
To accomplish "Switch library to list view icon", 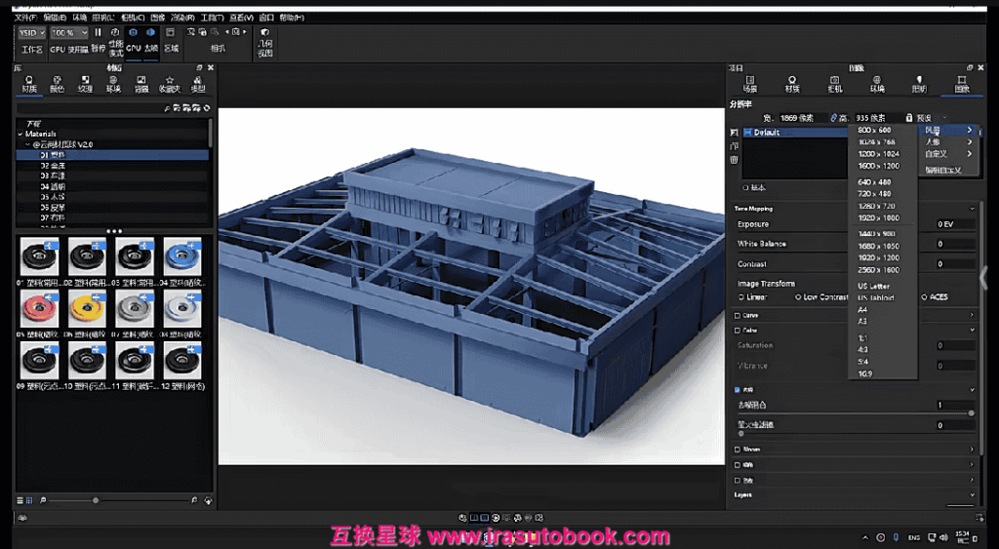I will 20,501.
